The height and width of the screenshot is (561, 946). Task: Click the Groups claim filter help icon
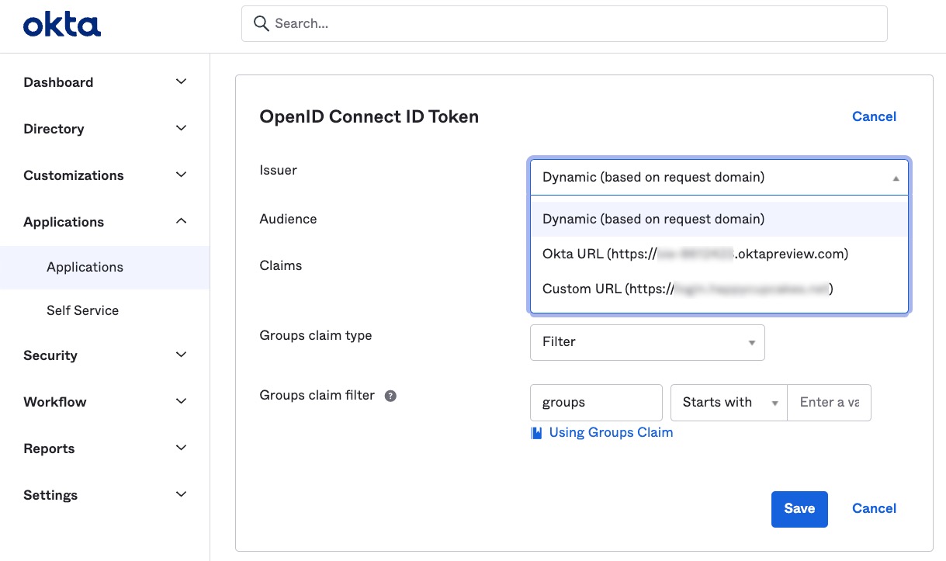(x=391, y=396)
